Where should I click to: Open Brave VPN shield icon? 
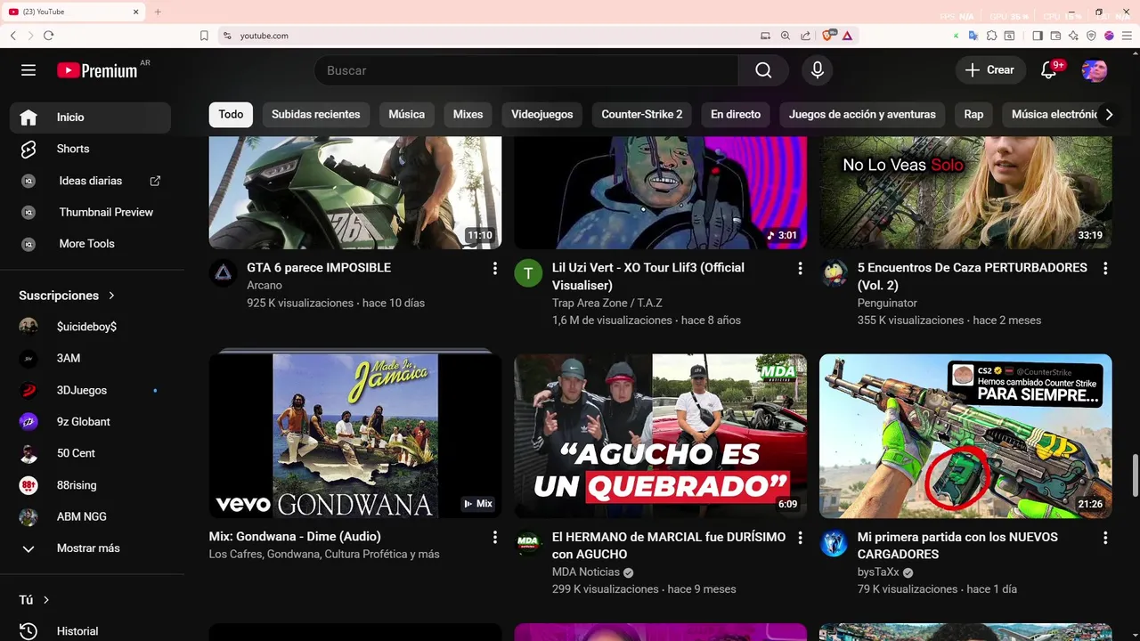pos(1091,36)
